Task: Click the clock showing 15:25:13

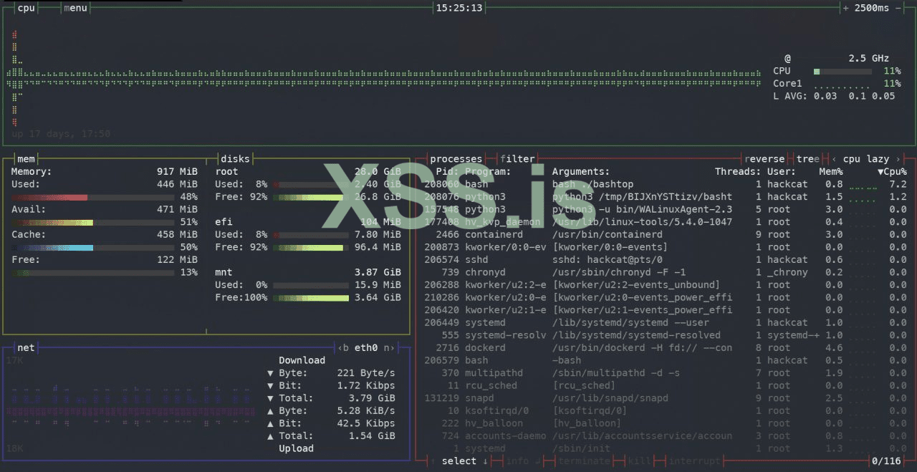Action: click(459, 8)
